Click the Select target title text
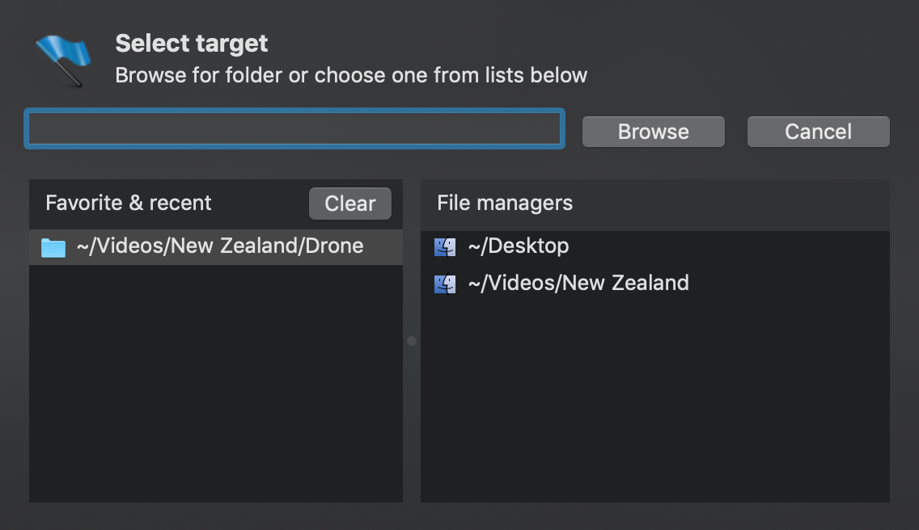The width and height of the screenshot is (919, 530). [192, 43]
